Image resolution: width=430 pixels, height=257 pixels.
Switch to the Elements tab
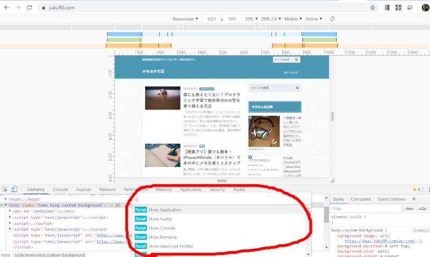(x=36, y=189)
